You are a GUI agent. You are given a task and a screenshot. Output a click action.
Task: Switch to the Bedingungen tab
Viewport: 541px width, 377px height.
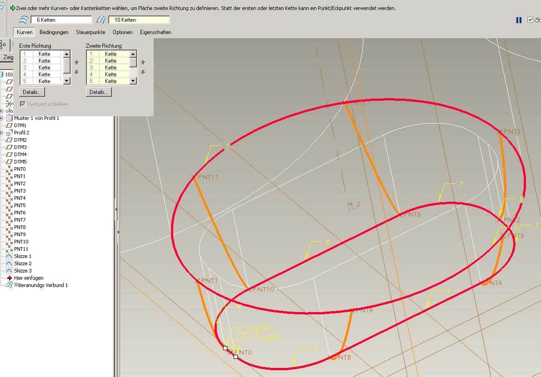click(x=54, y=32)
